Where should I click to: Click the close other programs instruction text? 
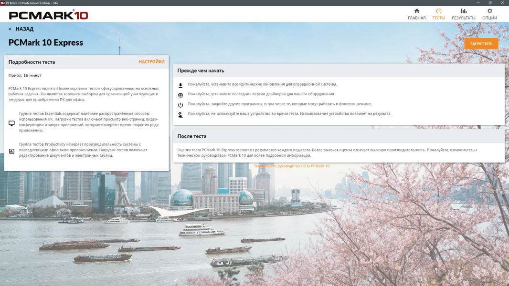(280, 104)
